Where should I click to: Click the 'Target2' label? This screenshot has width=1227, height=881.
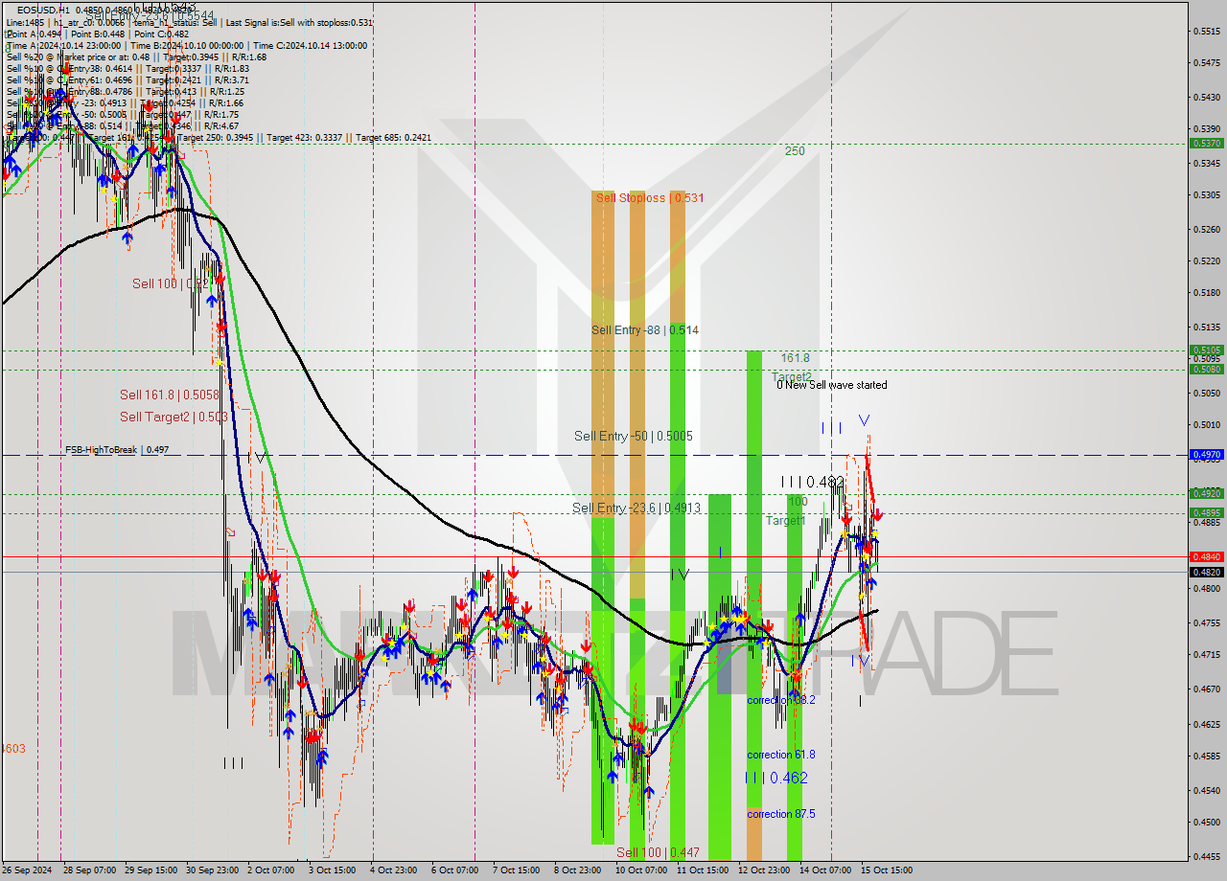tap(792, 377)
